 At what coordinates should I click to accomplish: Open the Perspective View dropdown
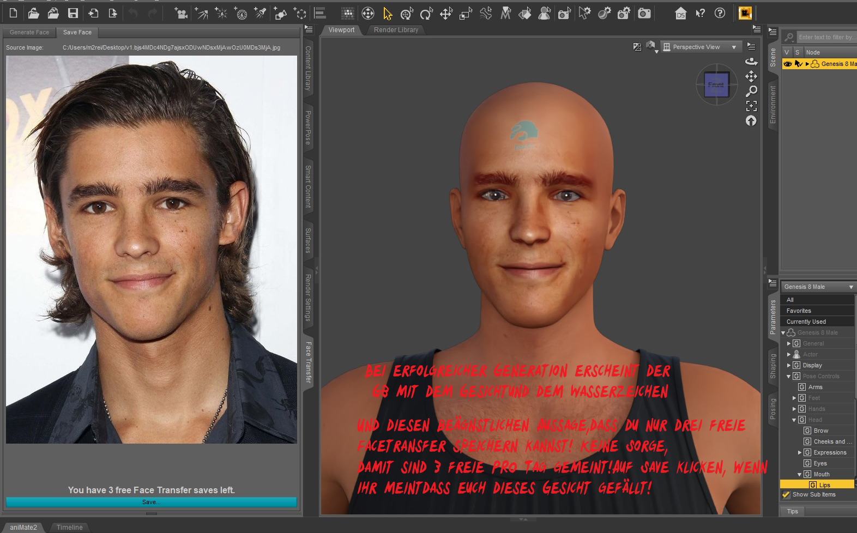pos(701,47)
